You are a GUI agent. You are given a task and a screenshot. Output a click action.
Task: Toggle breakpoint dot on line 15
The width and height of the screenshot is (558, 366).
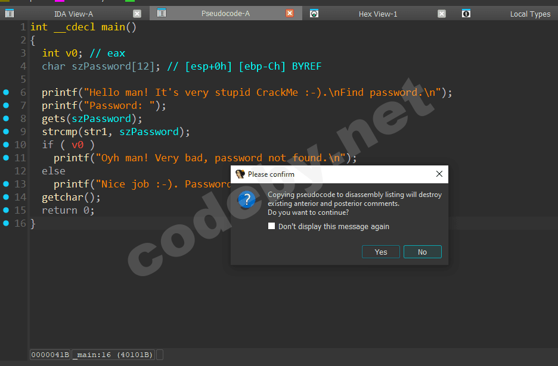pyautogui.click(x=6, y=210)
